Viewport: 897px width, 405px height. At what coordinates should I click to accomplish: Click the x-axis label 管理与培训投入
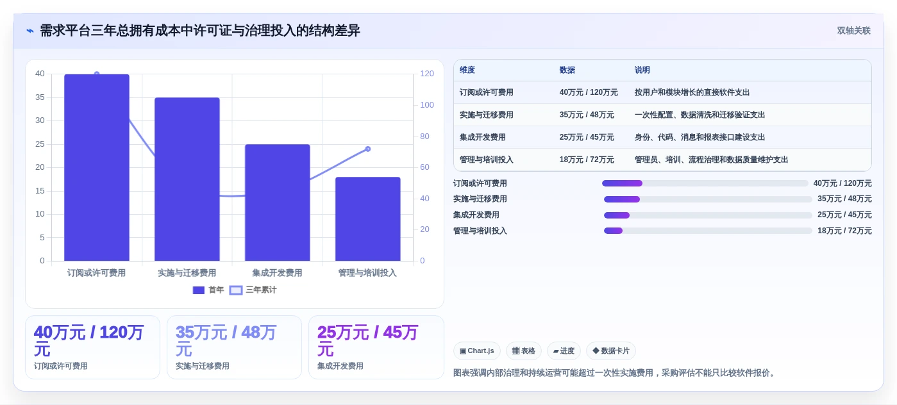367,273
